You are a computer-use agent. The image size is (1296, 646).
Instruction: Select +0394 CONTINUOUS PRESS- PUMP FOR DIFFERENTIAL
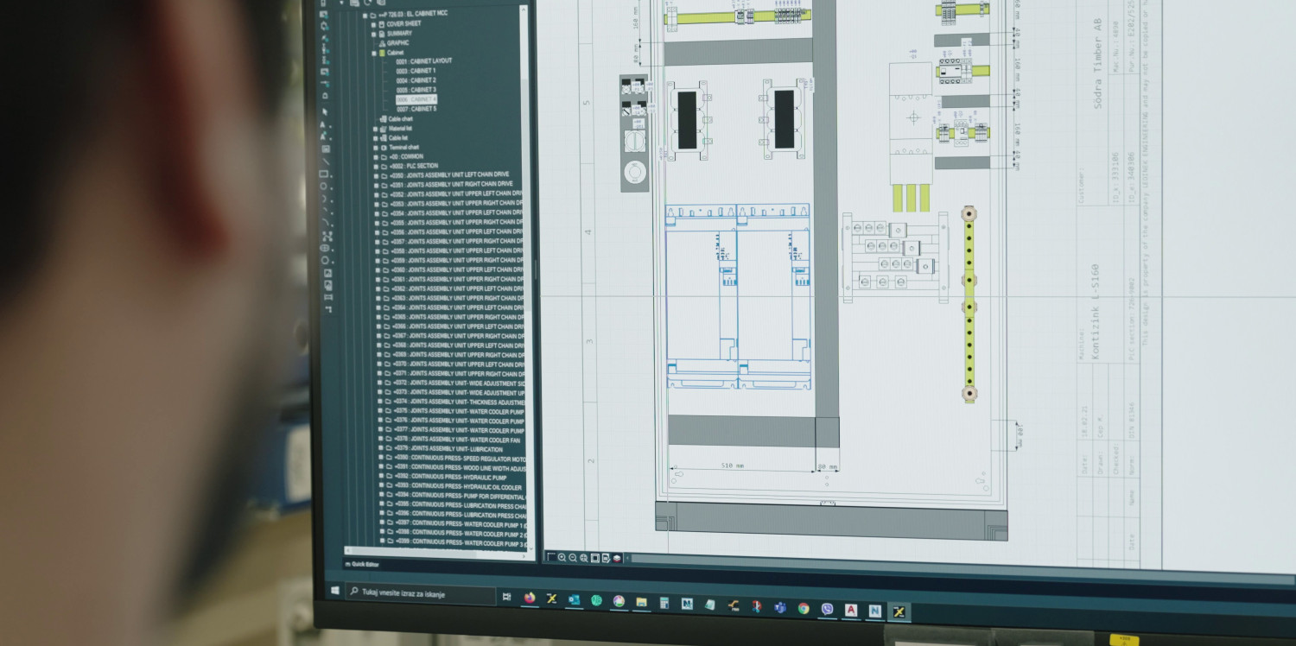tap(460, 496)
